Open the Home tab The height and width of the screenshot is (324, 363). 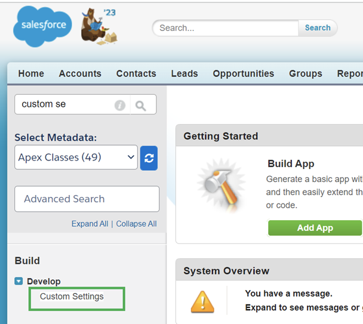[31, 73]
